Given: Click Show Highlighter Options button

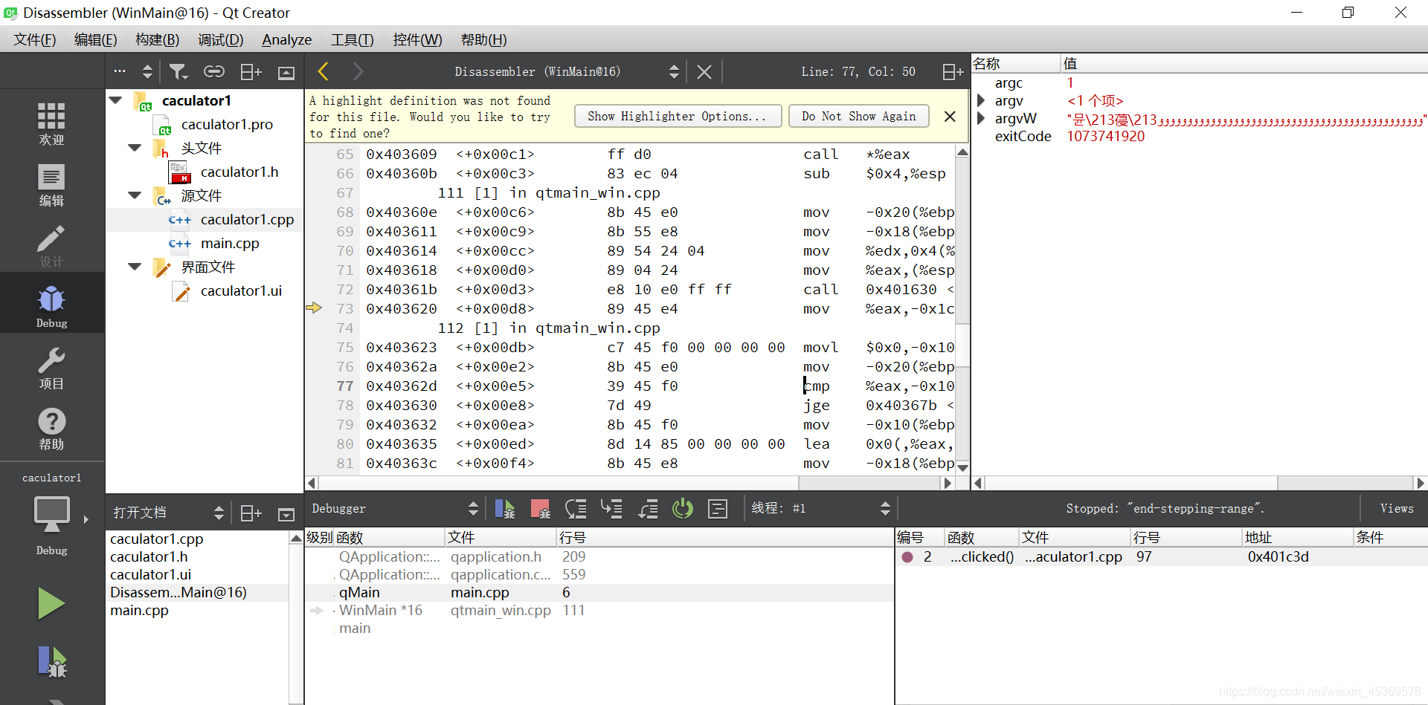Looking at the screenshot, I should [678, 116].
